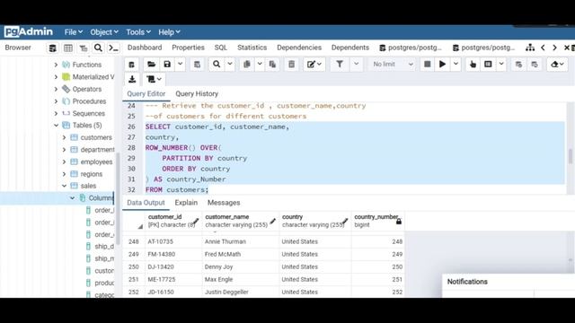Click the Copy rows icon
This screenshot has height=323, width=575.
(247, 65)
